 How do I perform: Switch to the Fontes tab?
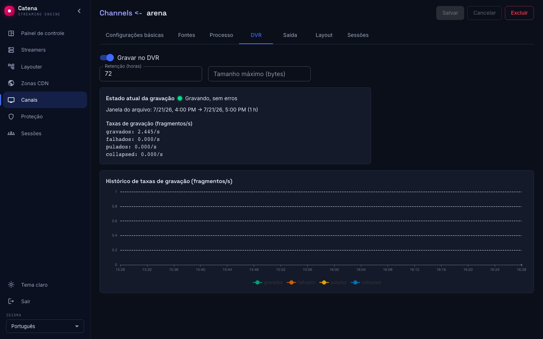point(187,35)
